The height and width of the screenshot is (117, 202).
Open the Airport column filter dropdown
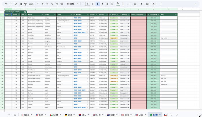pos(42,15)
